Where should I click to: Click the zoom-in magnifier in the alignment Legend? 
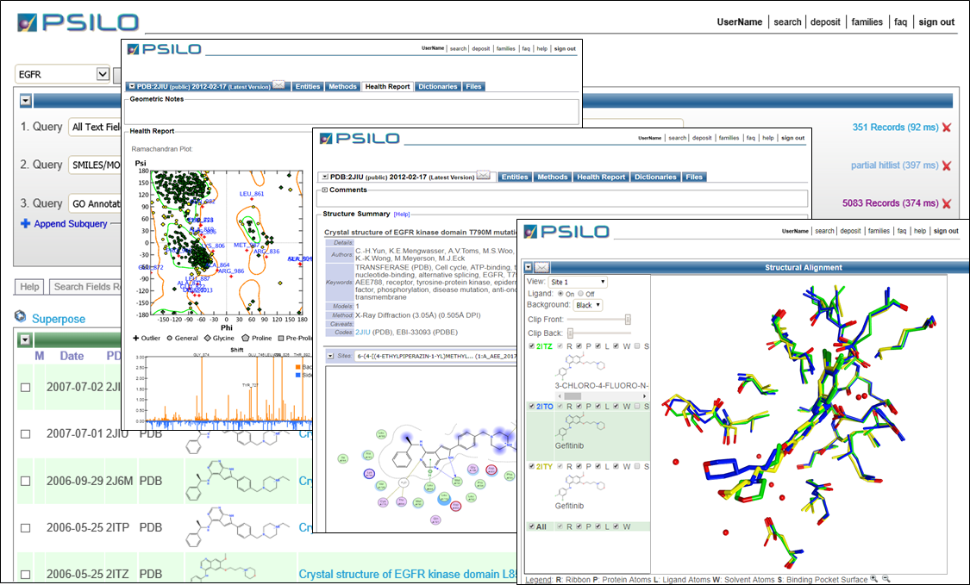[873, 579]
